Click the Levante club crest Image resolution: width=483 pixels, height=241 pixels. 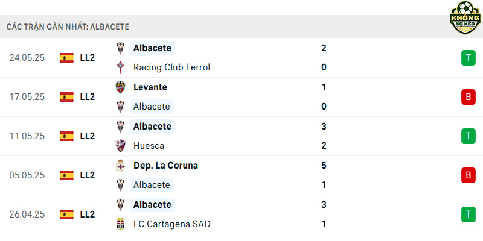point(120,87)
